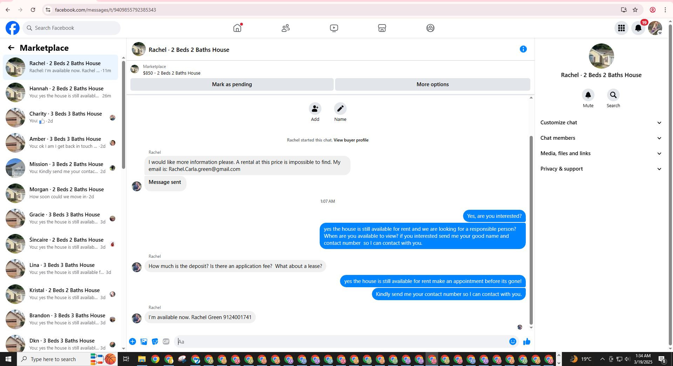Open the notifications bell with 19 badge

point(638,28)
